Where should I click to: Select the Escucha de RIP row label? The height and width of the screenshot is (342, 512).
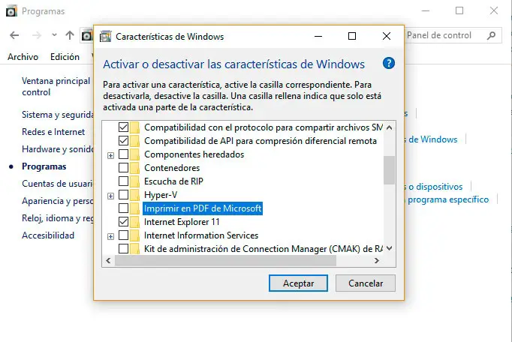[x=173, y=181]
